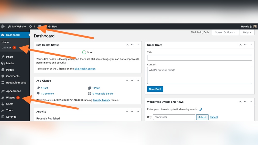
Task: Click the Settings sliders icon in the sidebar
Action: coord(3,117)
